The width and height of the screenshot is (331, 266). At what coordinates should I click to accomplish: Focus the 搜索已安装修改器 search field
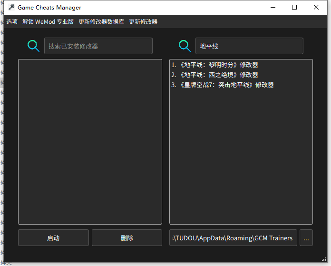coord(98,46)
